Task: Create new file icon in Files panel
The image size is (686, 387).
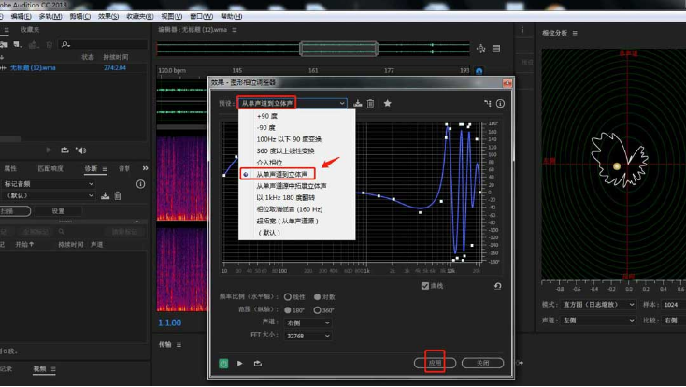Action: [x=18, y=44]
